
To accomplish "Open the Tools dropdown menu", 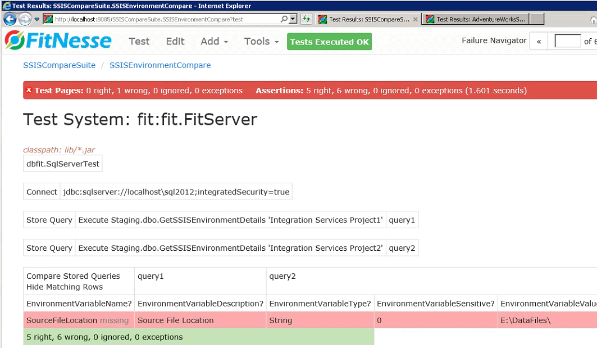I will [x=261, y=42].
